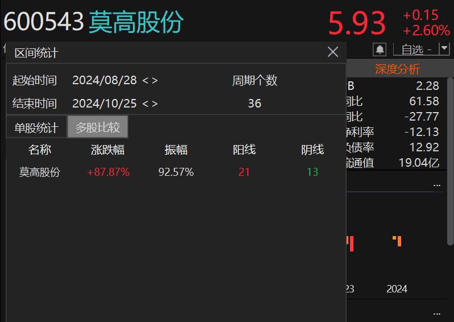
Task: Open 深度分析 tab in the right panel
Action: [397, 69]
